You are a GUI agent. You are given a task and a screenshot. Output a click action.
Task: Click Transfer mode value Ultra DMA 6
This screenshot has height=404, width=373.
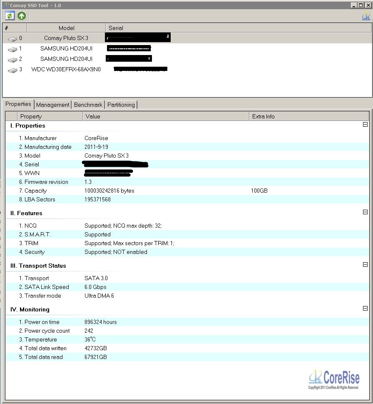pyautogui.click(x=99, y=296)
